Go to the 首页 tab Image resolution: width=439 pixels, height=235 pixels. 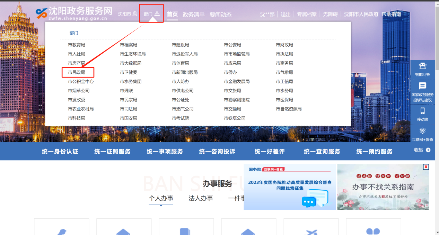pyautogui.click(x=172, y=14)
